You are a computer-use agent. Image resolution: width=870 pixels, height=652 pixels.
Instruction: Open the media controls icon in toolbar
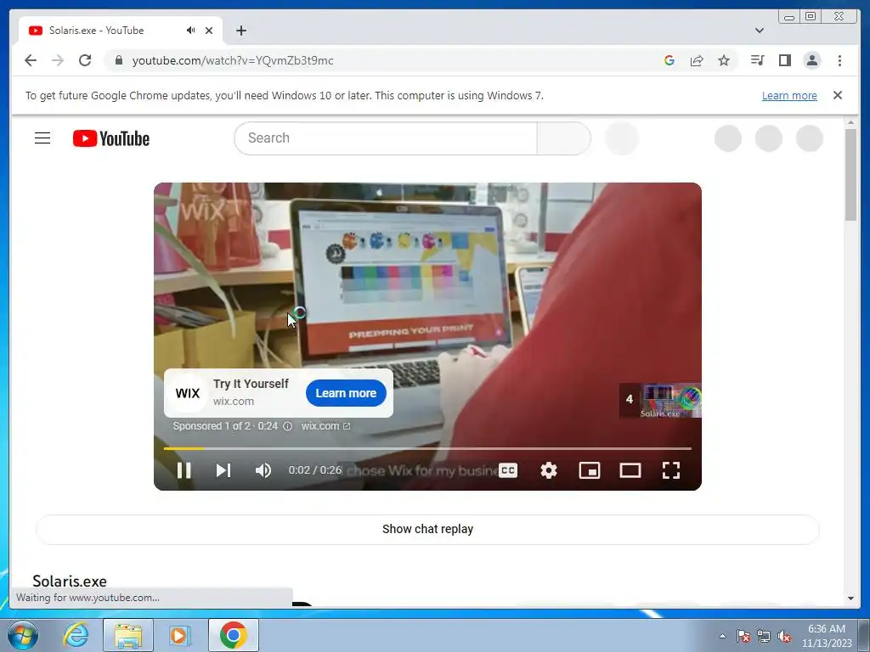pyautogui.click(x=757, y=60)
